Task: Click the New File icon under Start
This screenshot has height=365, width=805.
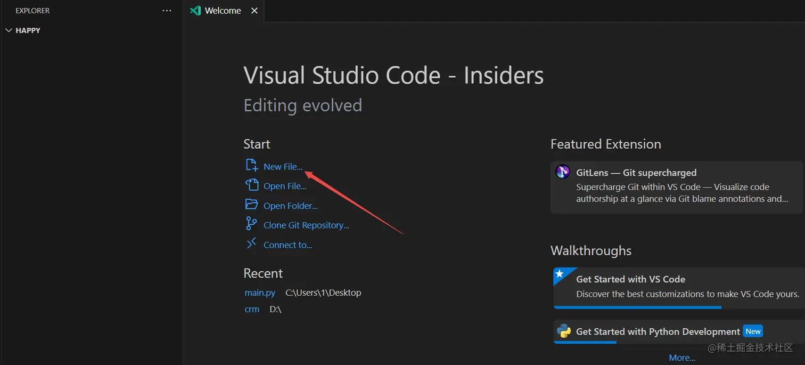Action: [x=251, y=165]
